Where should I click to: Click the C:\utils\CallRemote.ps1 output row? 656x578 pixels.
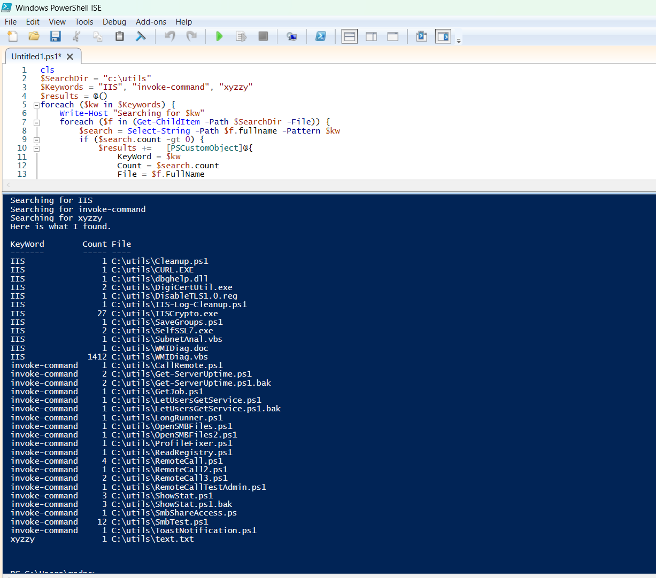[117, 365]
